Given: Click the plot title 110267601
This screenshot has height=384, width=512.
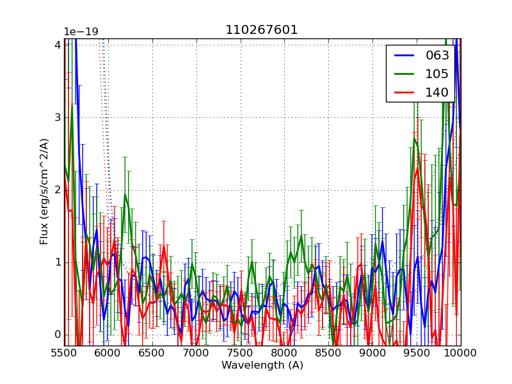Looking at the screenshot, I should [x=262, y=30].
